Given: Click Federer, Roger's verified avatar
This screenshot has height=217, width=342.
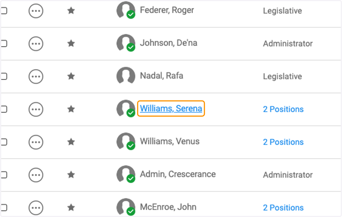Looking at the screenshot, I should coord(126,10).
